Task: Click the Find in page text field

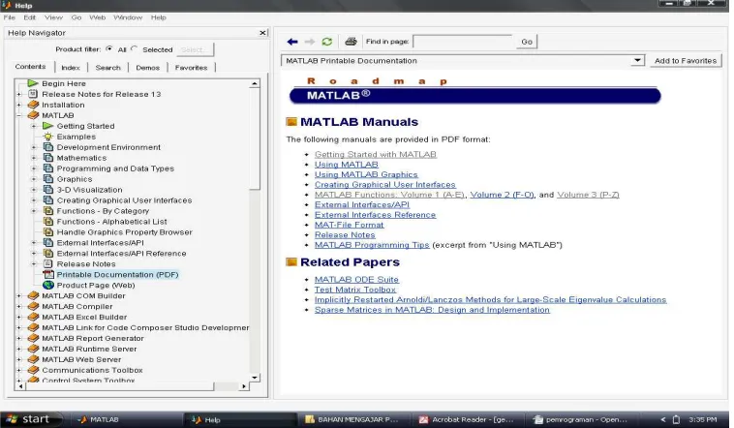Action: (x=463, y=42)
